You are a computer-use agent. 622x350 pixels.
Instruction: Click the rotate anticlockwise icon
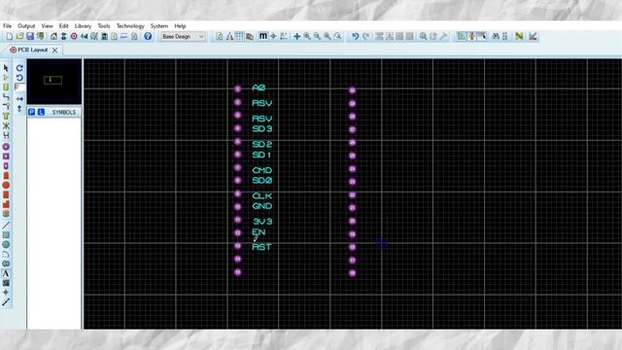(19, 78)
